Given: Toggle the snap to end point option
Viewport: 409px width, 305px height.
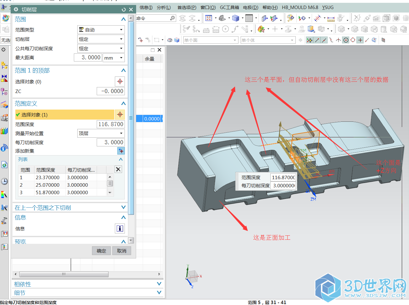Looking at the screenshot, I should click(x=317, y=40).
